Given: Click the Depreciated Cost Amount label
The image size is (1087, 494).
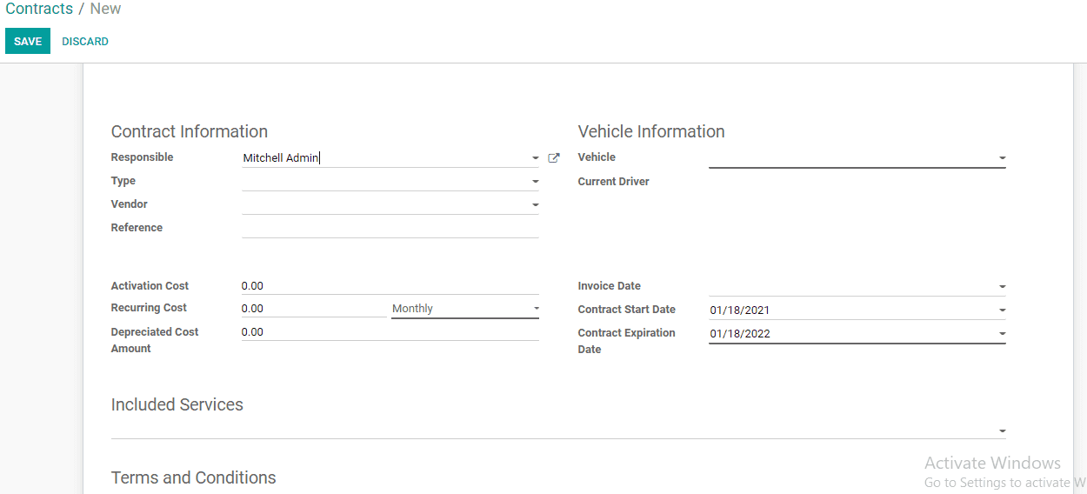Looking at the screenshot, I should click(x=155, y=340).
